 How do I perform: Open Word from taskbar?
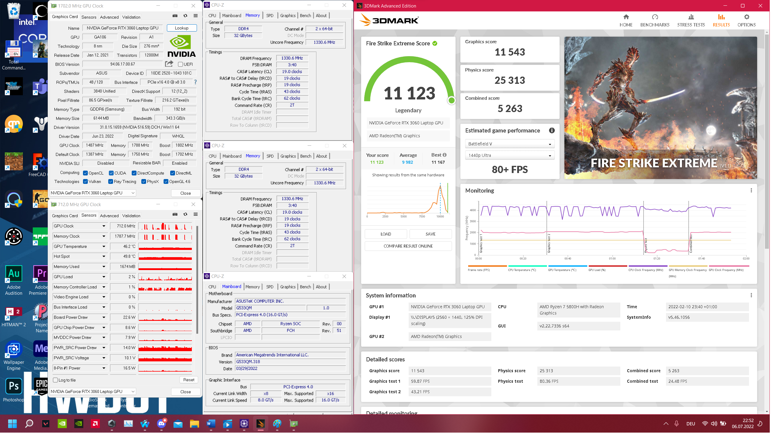pyautogui.click(x=211, y=424)
